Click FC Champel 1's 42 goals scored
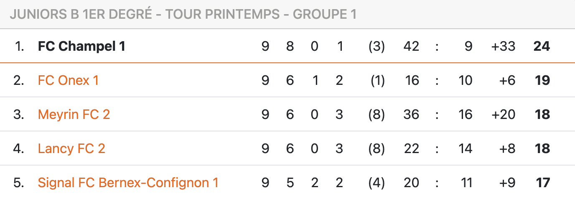 [411, 46]
